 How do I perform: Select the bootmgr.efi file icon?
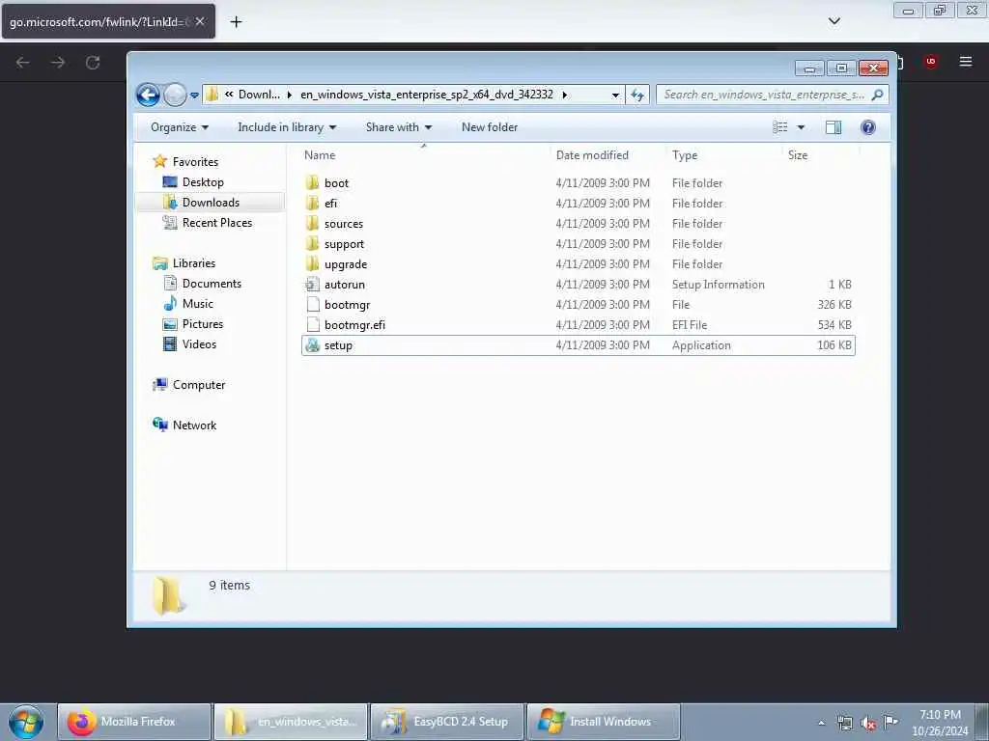point(312,324)
